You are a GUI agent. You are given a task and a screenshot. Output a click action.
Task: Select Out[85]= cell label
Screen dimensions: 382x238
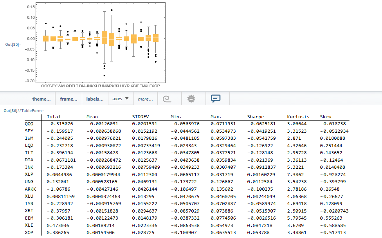click(13, 44)
